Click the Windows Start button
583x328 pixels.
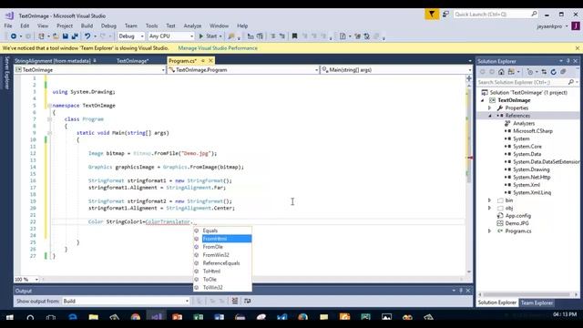(x=10, y=318)
